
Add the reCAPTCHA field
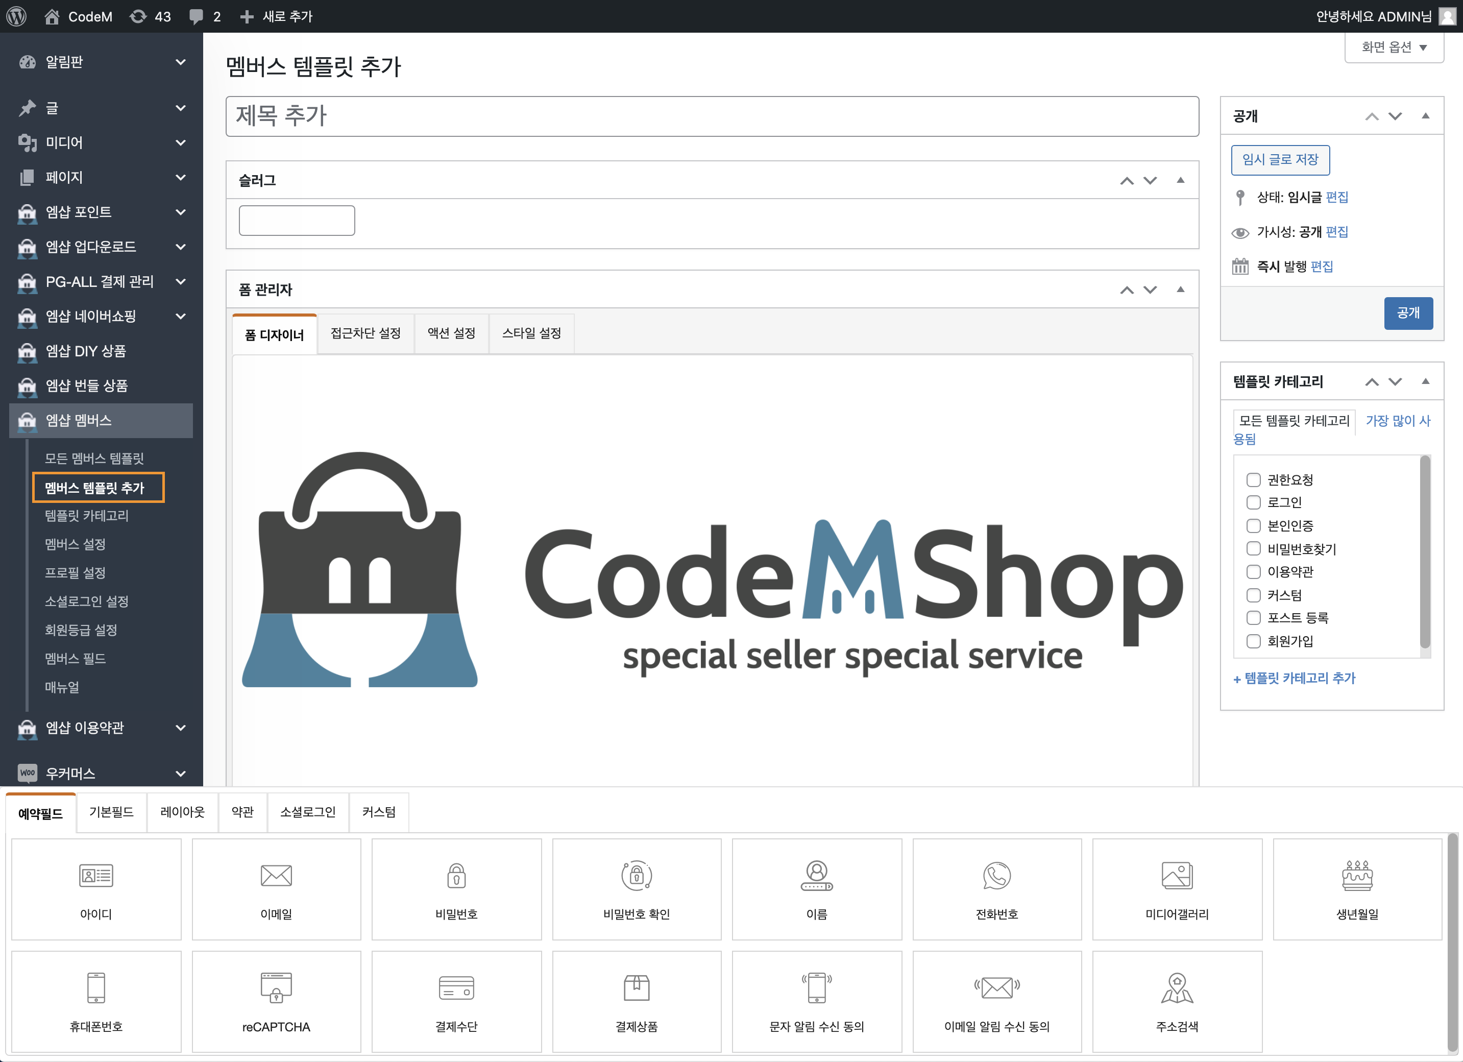point(276,1001)
